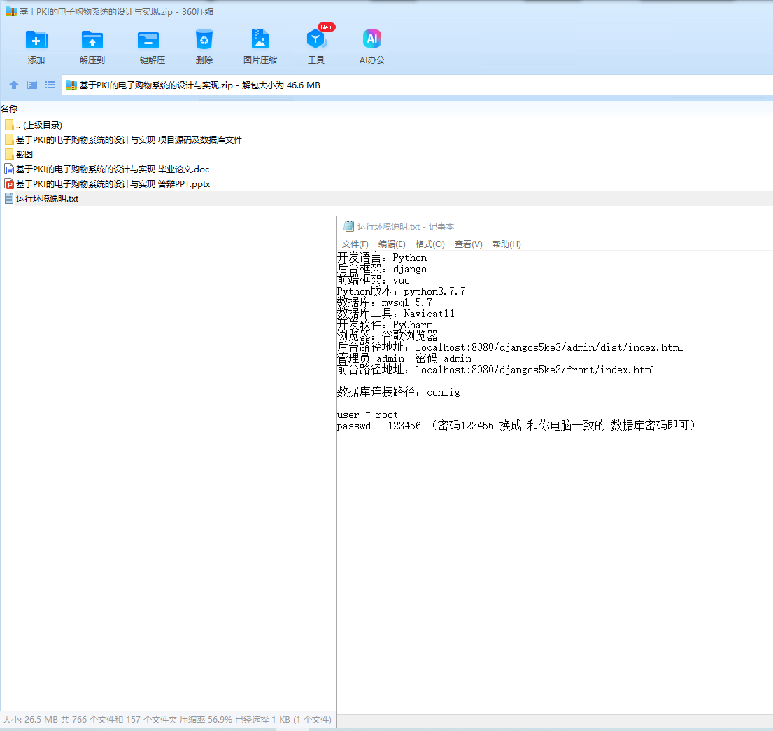Screen dimensions: 773x731
Task: Open Notepad 编辑(E) menu
Action: pyautogui.click(x=392, y=244)
